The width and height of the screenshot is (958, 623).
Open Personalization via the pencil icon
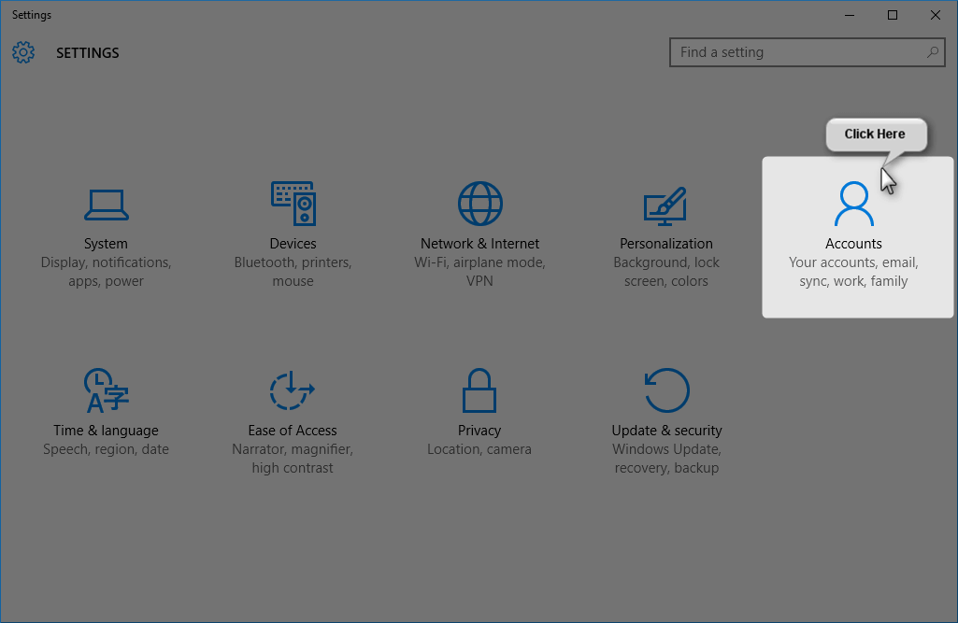[x=666, y=204]
